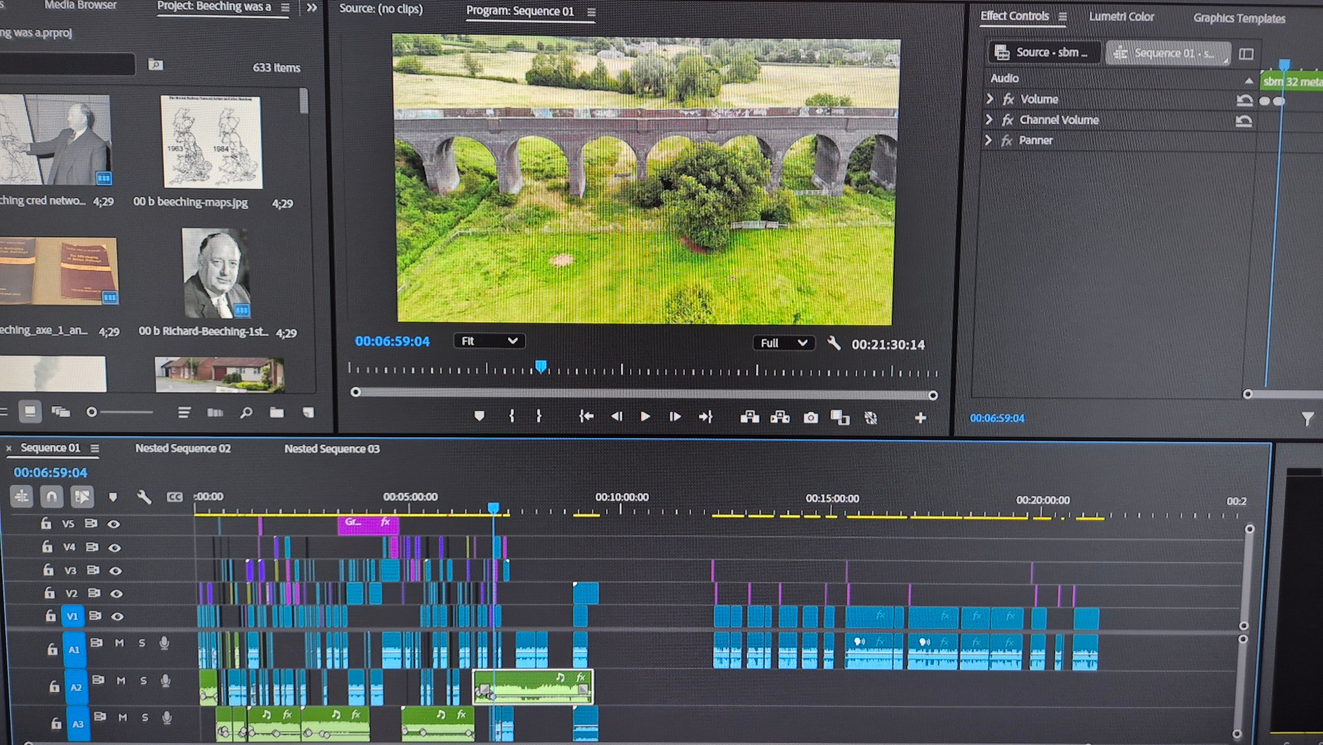Viewport: 1323px width, 745px height.
Task: Toggle V3 track output eye
Action: click(x=115, y=570)
